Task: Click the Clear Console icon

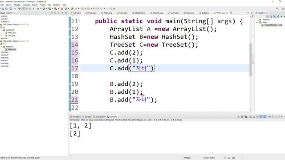Action: pyautogui.click(x=250, y=116)
